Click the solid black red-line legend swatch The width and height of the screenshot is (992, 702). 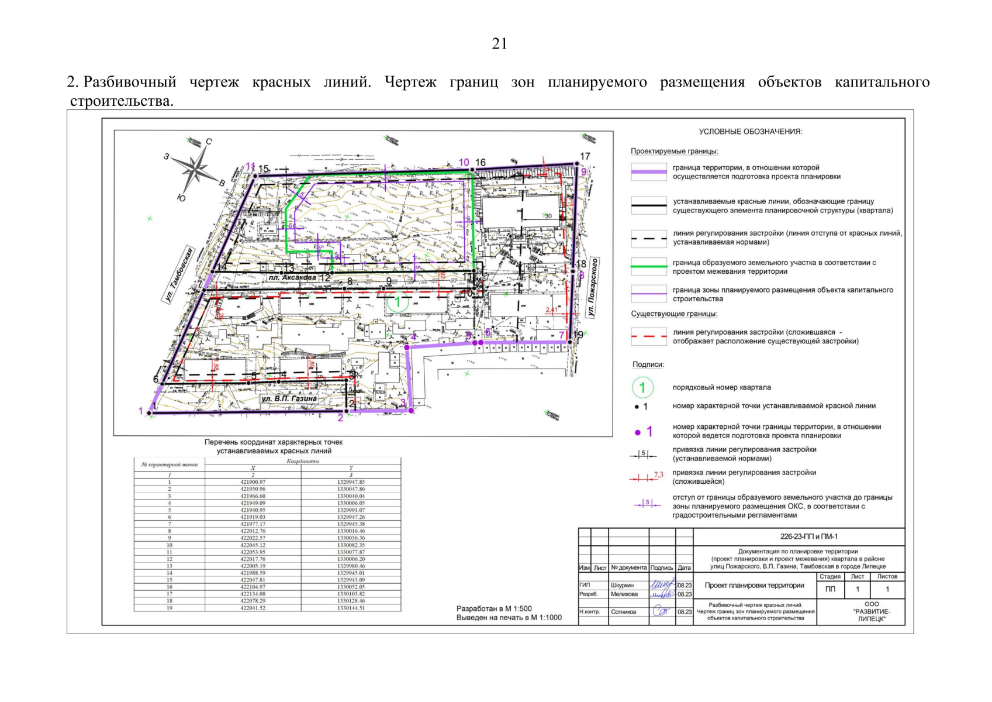(648, 205)
